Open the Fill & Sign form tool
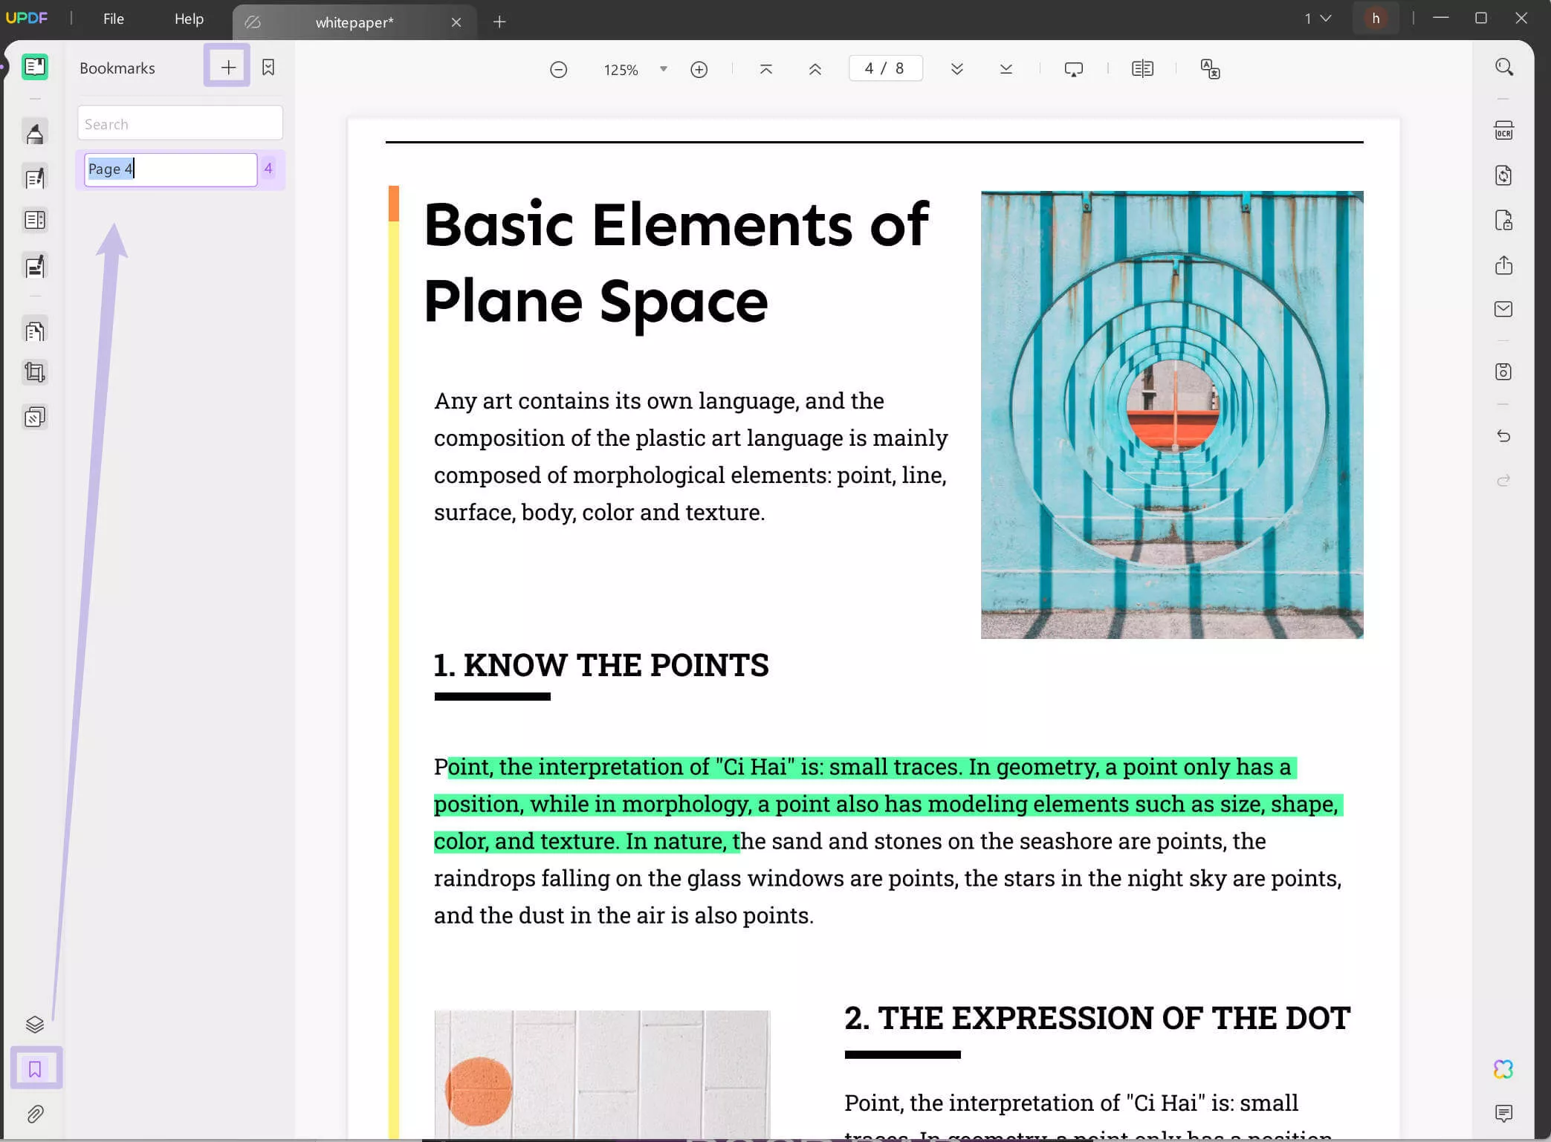 (x=34, y=267)
